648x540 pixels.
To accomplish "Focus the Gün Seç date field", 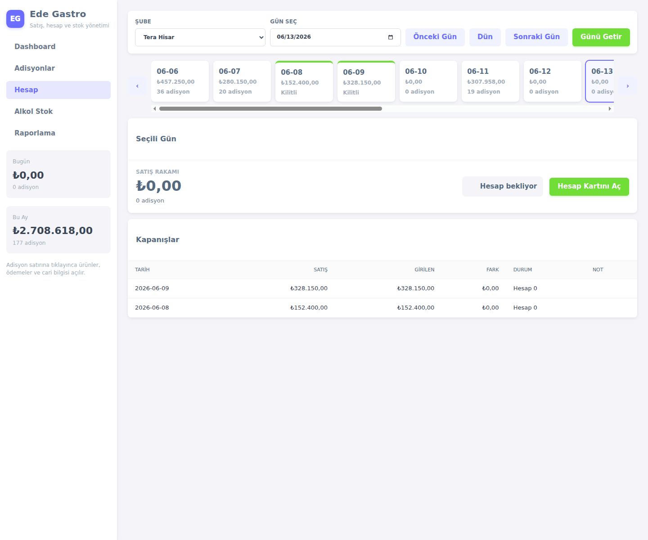I will pyautogui.click(x=335, y=37).
